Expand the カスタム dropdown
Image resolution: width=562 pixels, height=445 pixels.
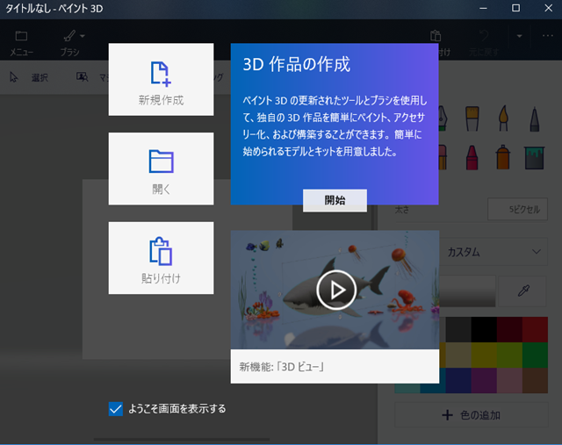click(x=494, y=252)
